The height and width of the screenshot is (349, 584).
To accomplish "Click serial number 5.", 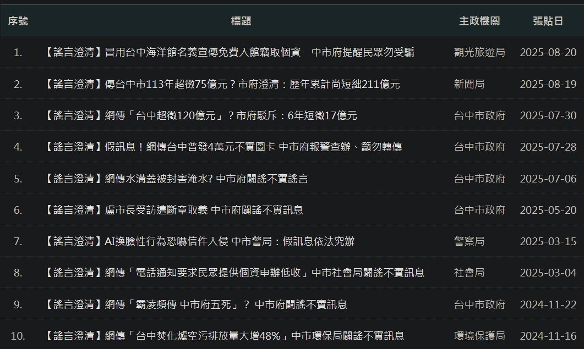I will point(18,179).
